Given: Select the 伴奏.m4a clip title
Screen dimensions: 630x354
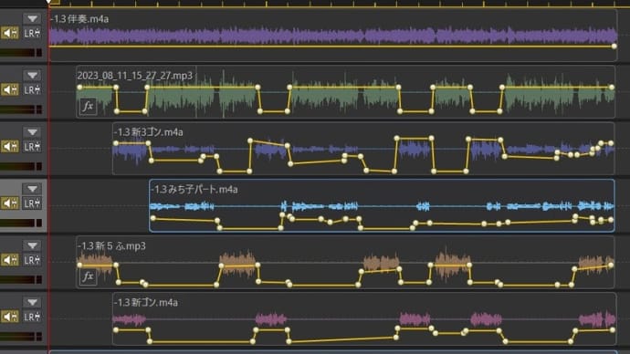Looking at the screenshot, I should point(79,19).
